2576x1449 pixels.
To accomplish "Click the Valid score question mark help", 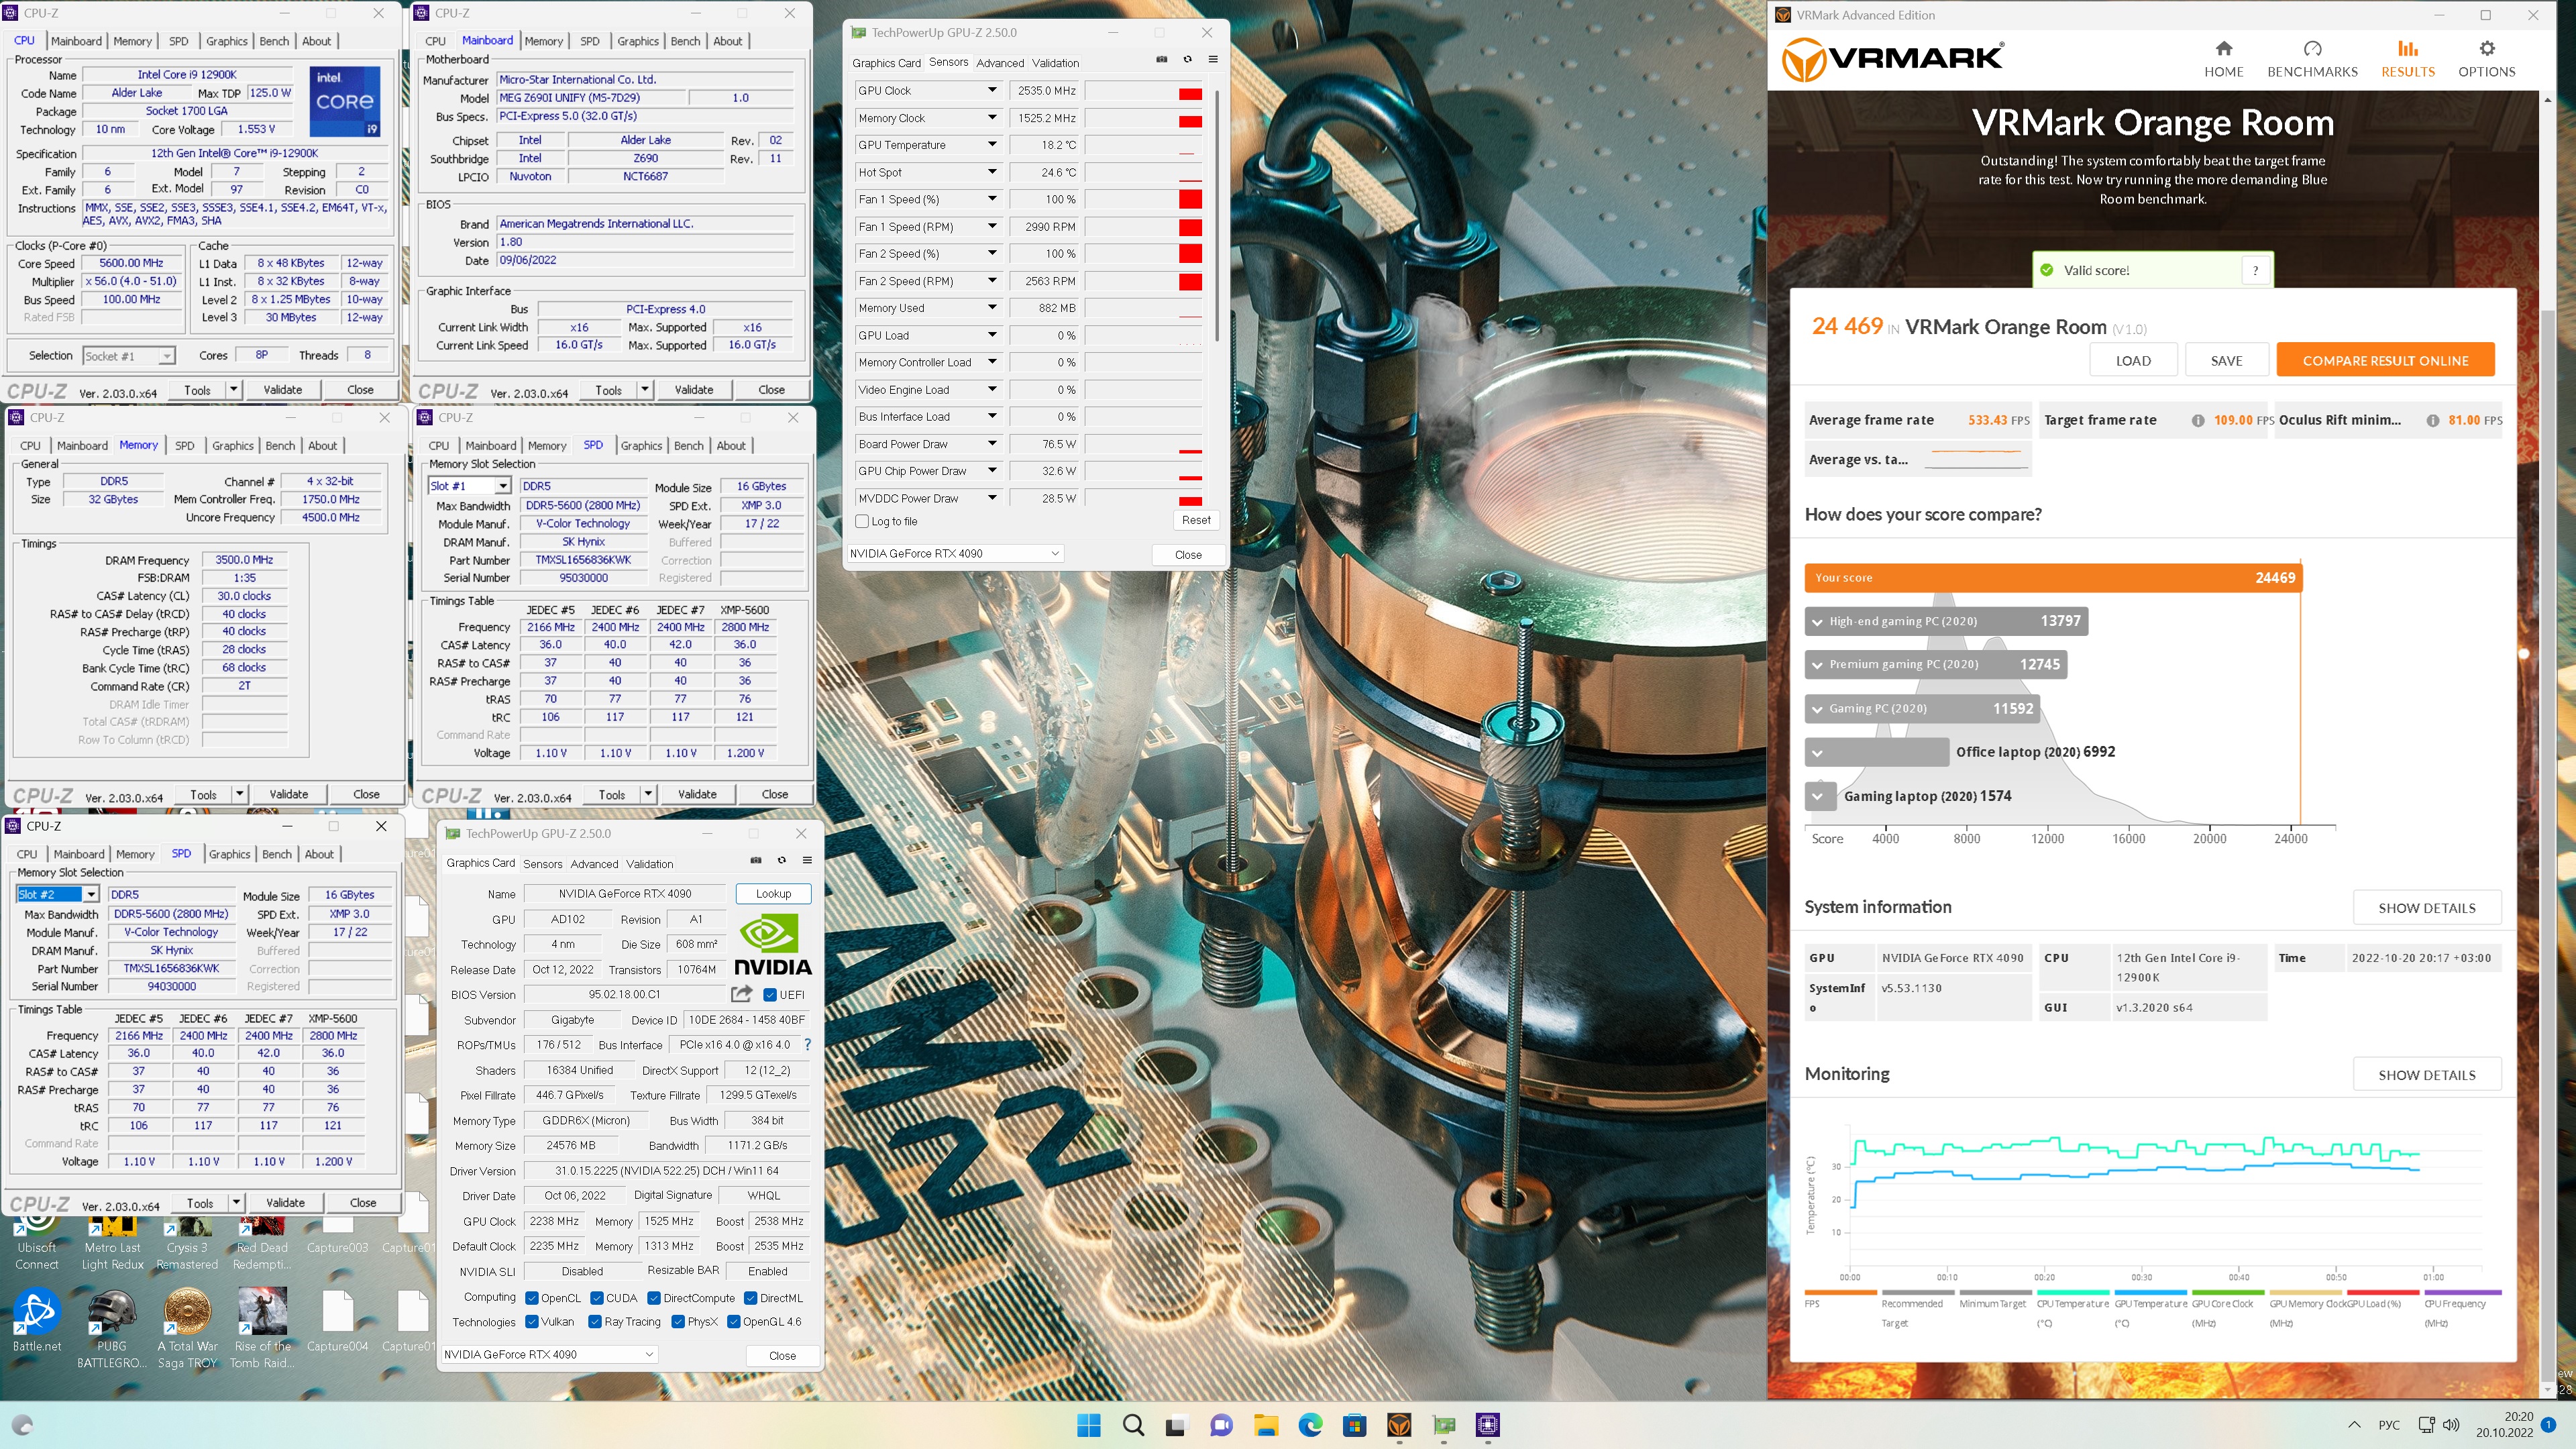I will (2255, 270).
